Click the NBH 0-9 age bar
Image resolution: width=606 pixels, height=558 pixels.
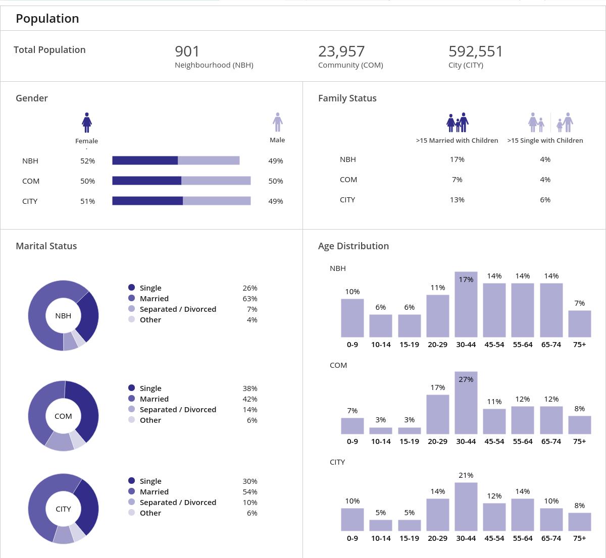(352, 318)
